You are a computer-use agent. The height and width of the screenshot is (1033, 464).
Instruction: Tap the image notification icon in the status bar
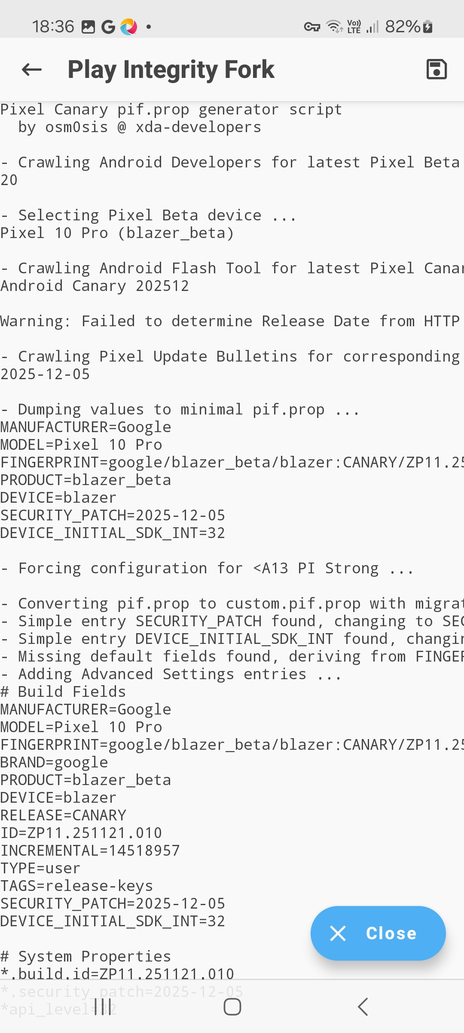pos(88,27)
